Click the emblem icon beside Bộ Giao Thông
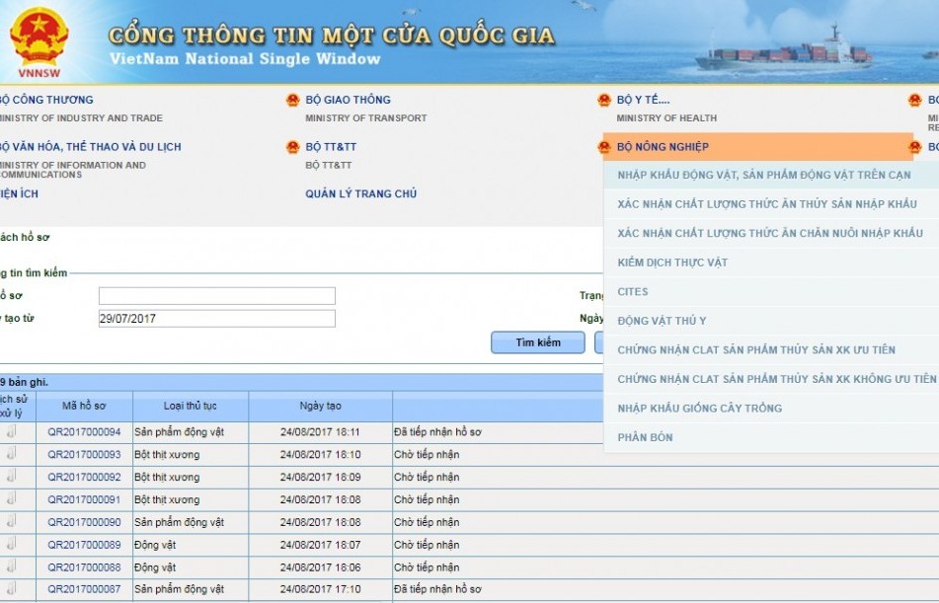This screenshot has width=939, height=603. (x=292, y=100)
